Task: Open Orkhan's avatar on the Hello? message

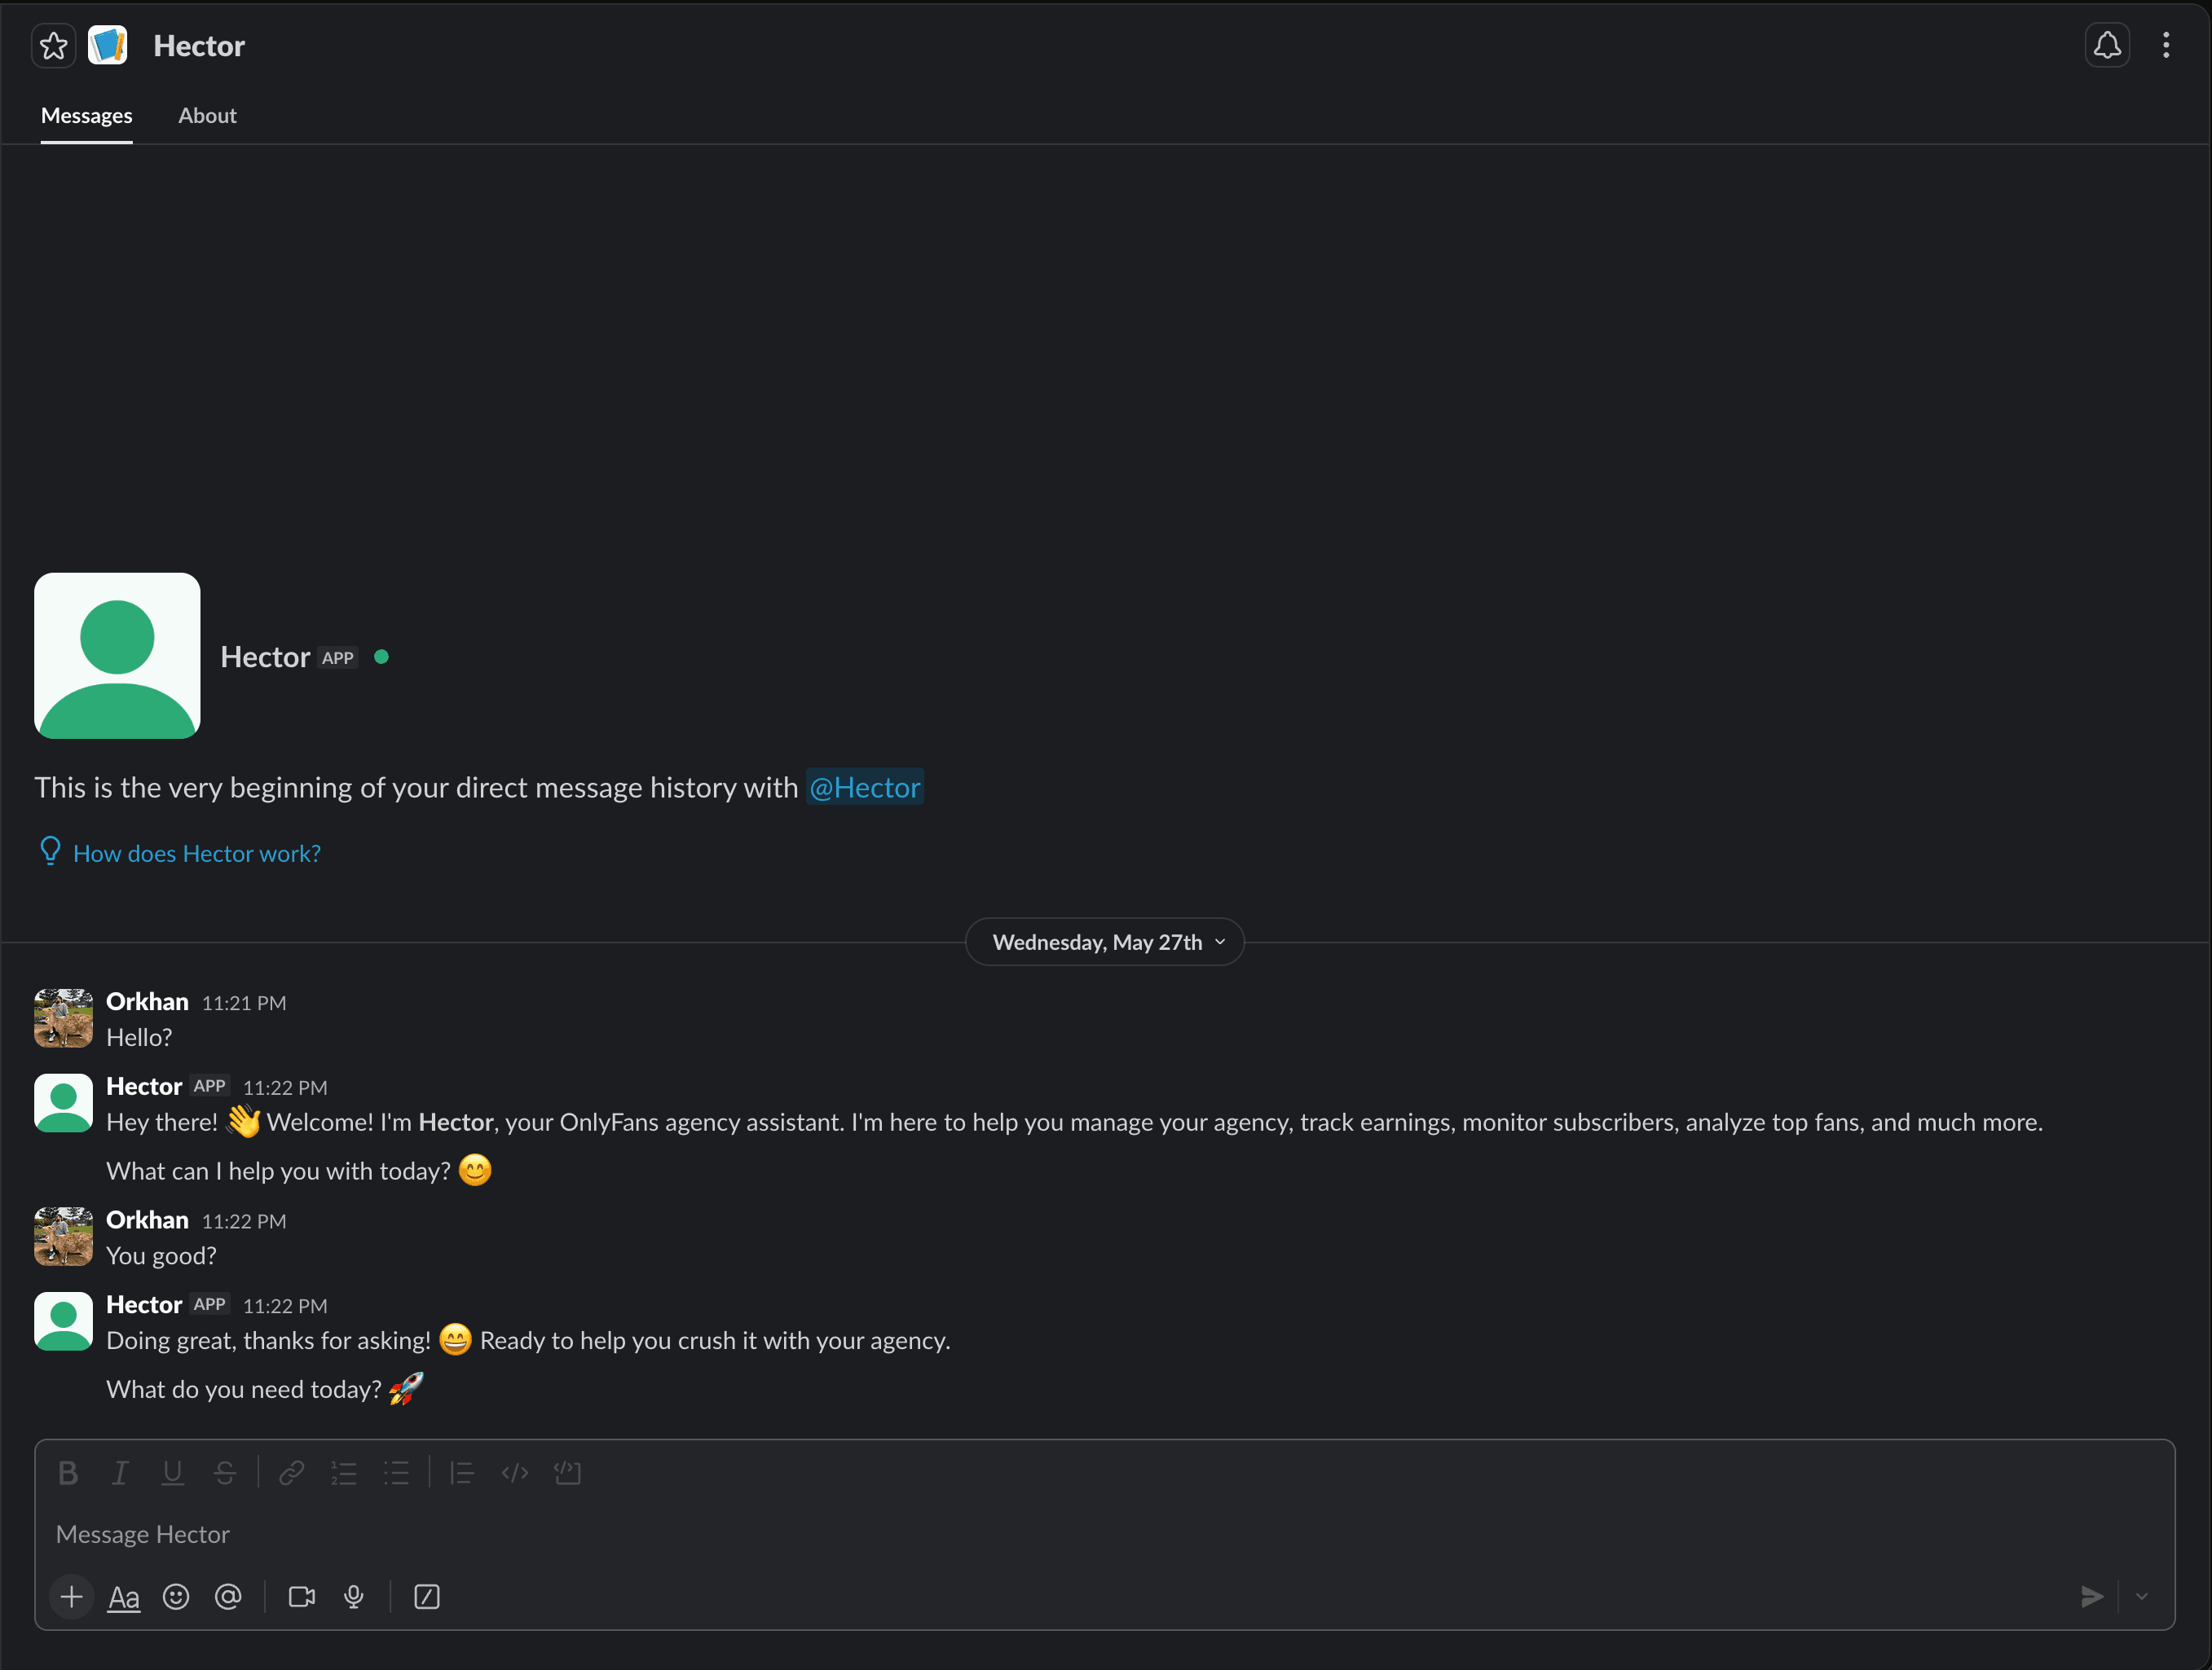Action: [x=64, y=1018]
